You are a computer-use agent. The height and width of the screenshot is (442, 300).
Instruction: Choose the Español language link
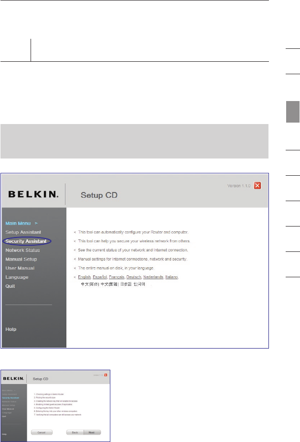[x=99, y=277]
